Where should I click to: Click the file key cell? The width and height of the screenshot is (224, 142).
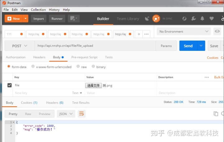click(x=49, y=85)
